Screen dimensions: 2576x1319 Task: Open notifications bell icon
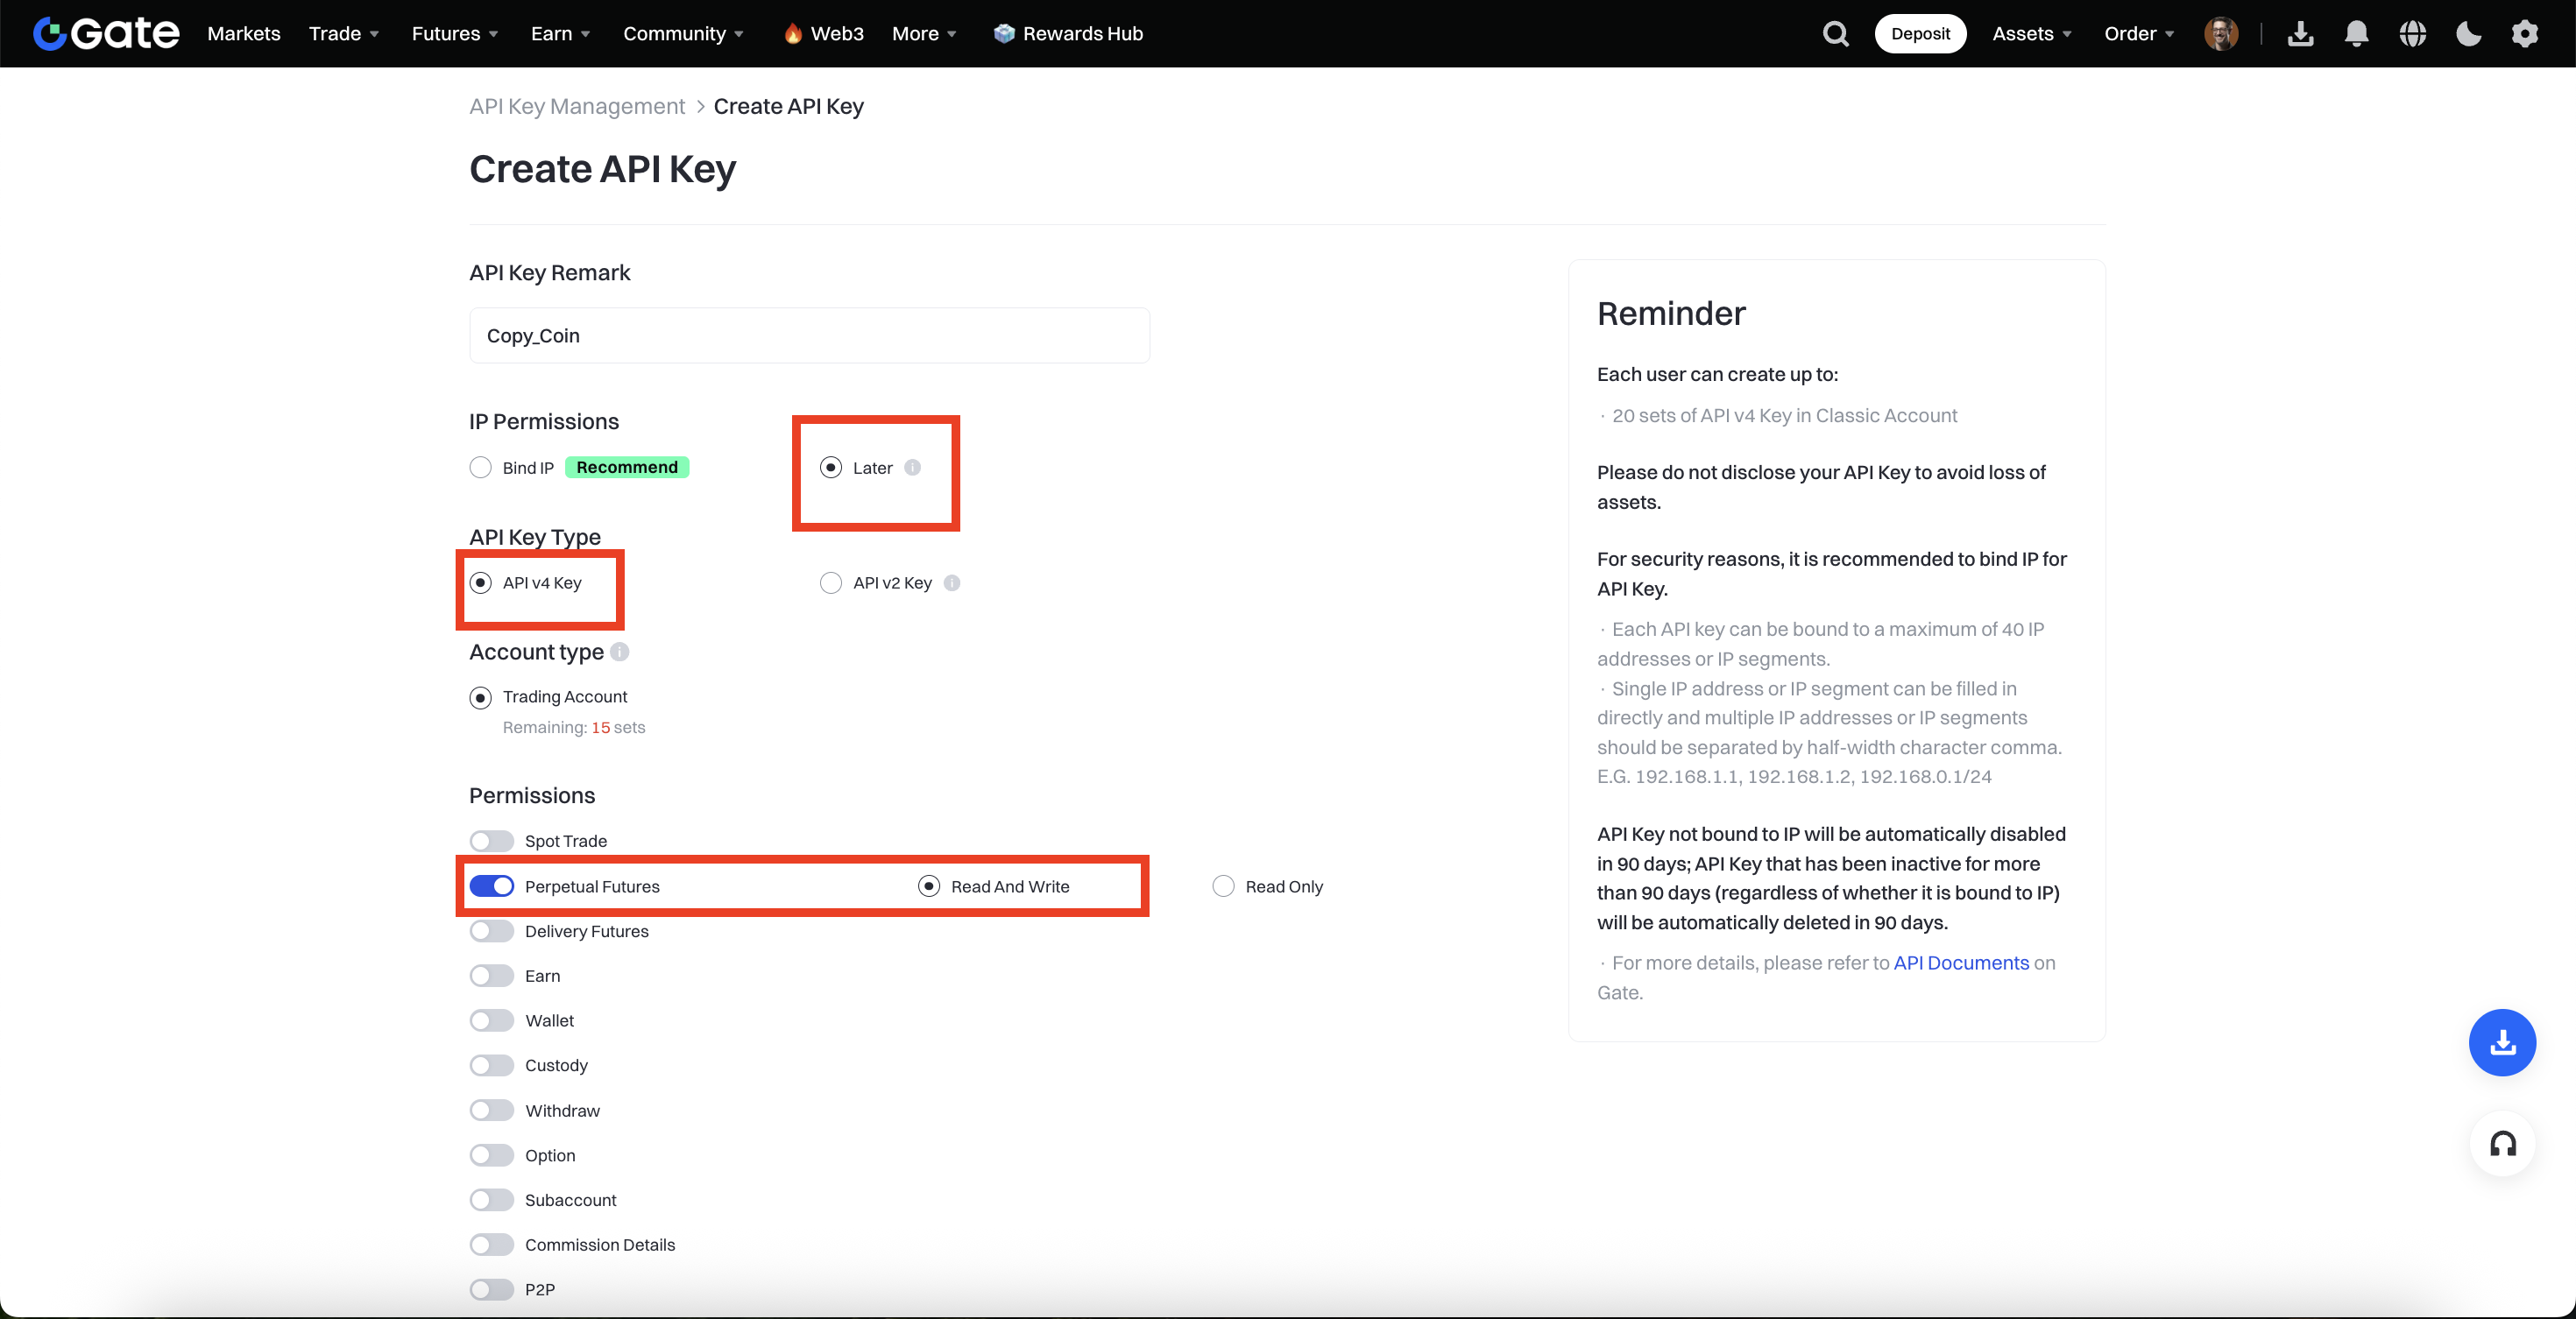coord(2356,34)
